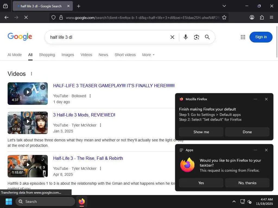The height and width of the screenshot is (208, 278).
Task: Open the Google apps grid
Action: (243, 37)
